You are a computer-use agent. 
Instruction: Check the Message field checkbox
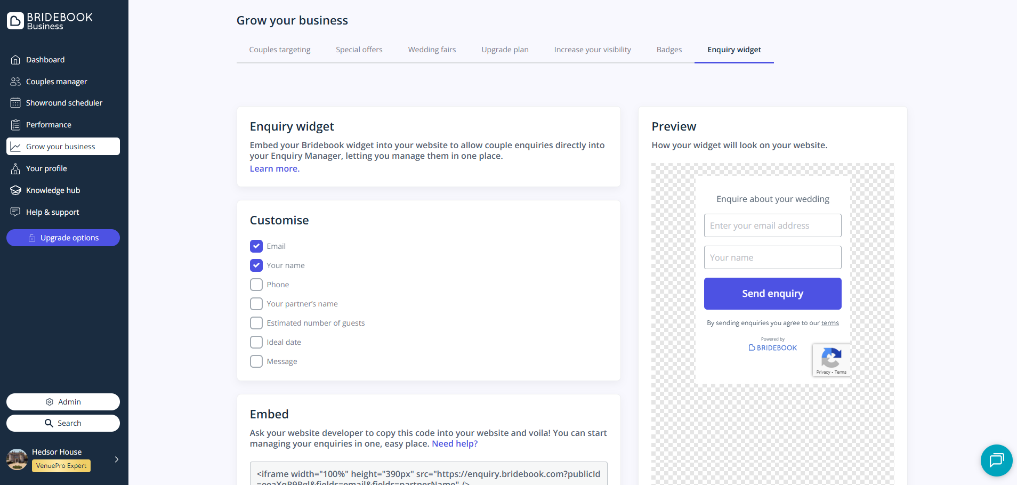[x=256, y=361]
